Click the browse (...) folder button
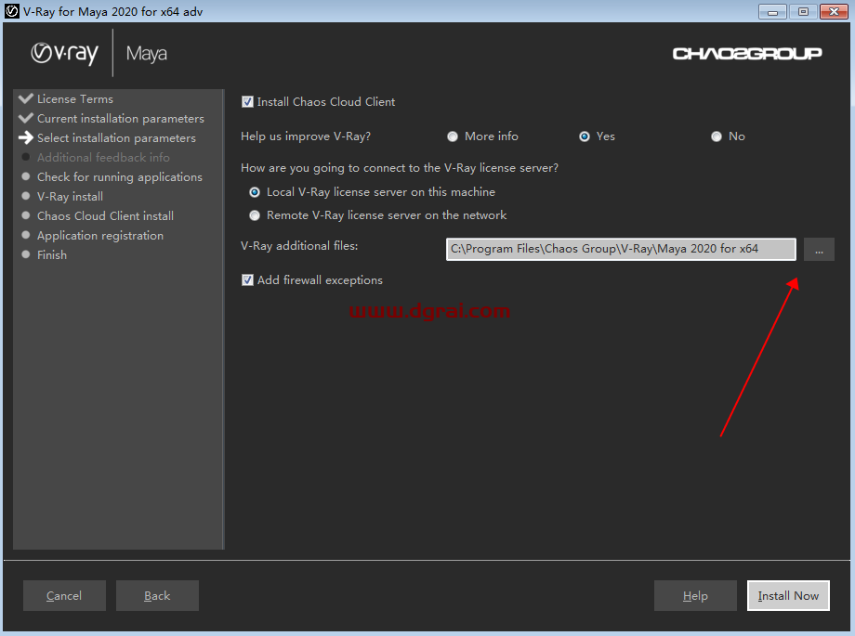The width and height of the screenshot is (855, 636). click(x=818, y=249)
